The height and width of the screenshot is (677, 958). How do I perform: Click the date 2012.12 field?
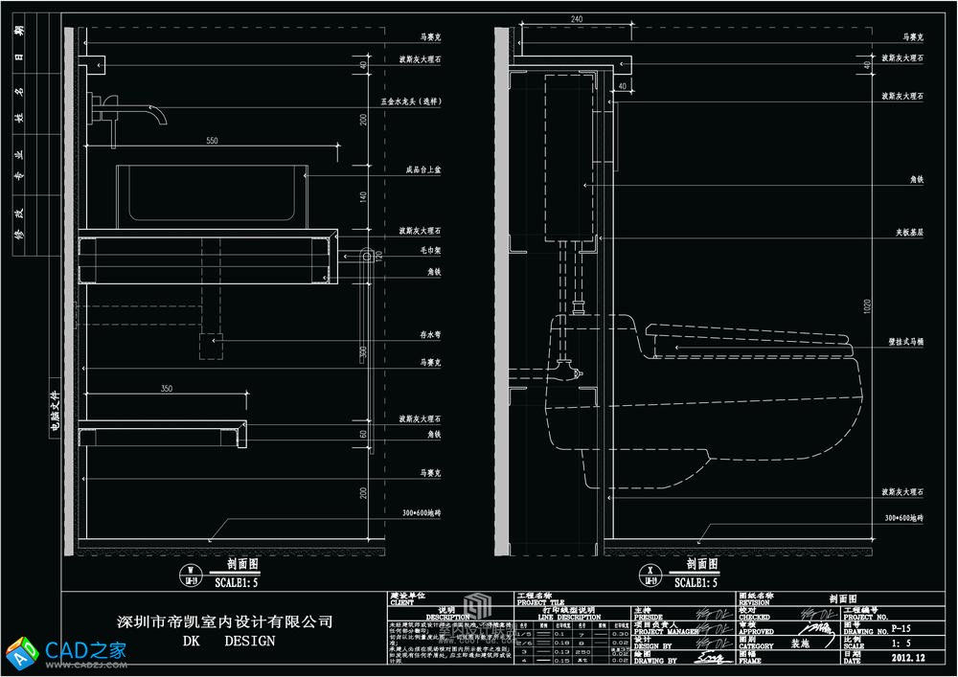pos(907,659)
